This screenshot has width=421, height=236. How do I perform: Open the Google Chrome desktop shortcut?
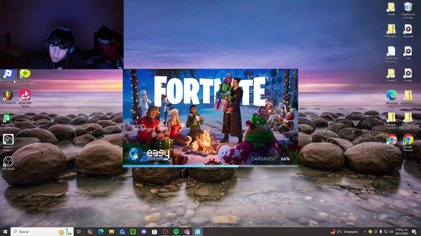pyautogui.click(x=408, y=143)
